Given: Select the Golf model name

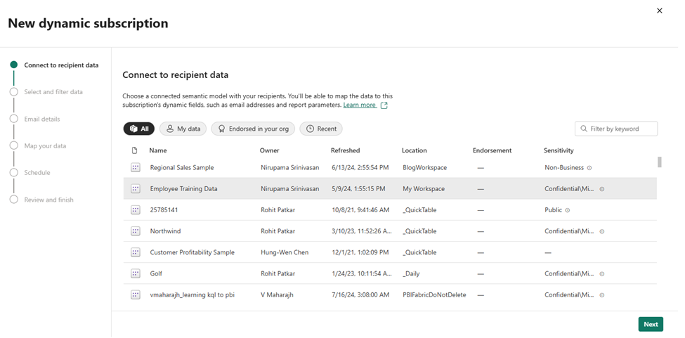Looking at the screenshot, I should pos(156,274).
